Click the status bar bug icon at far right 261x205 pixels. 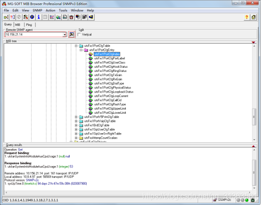click(253, 200)
